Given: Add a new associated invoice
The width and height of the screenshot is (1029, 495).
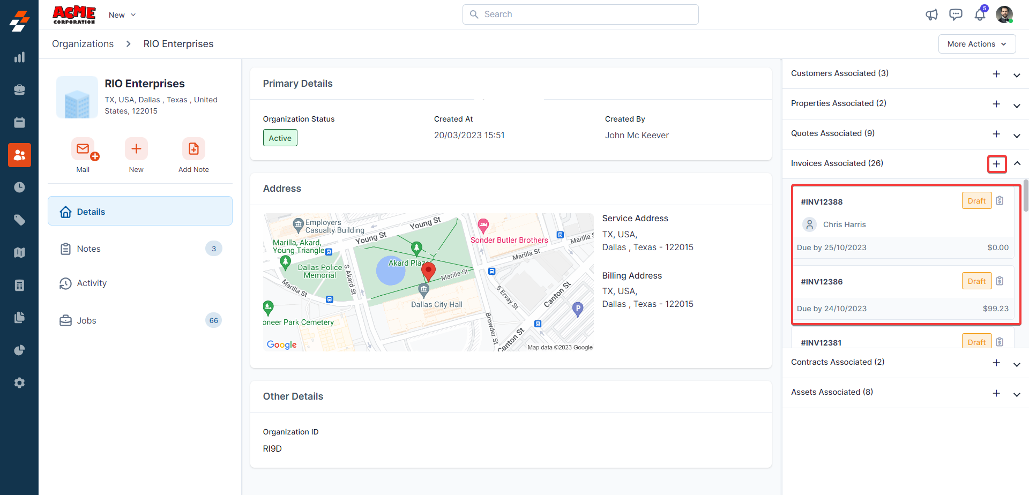Looking at the screenshot, I should [x=996, y=164].
